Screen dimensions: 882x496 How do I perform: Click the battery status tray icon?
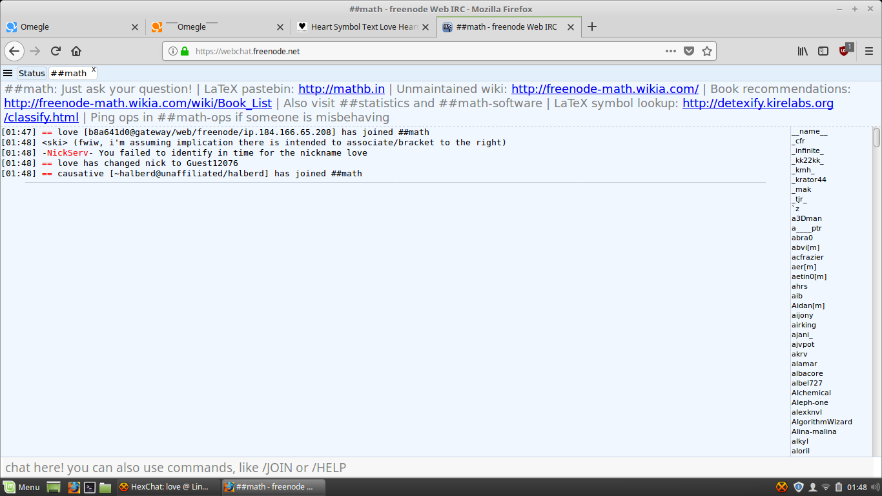[x=838, y=487]
